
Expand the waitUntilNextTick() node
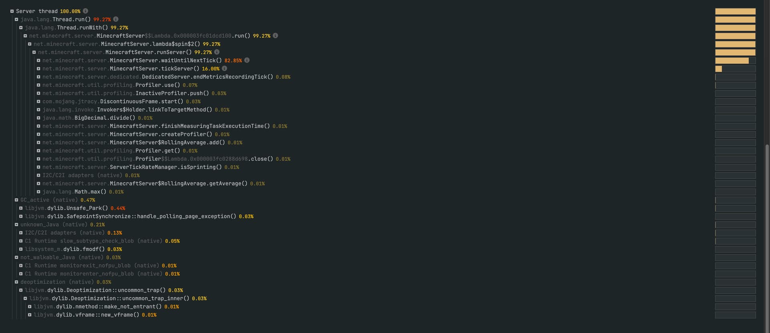point(38,60)
